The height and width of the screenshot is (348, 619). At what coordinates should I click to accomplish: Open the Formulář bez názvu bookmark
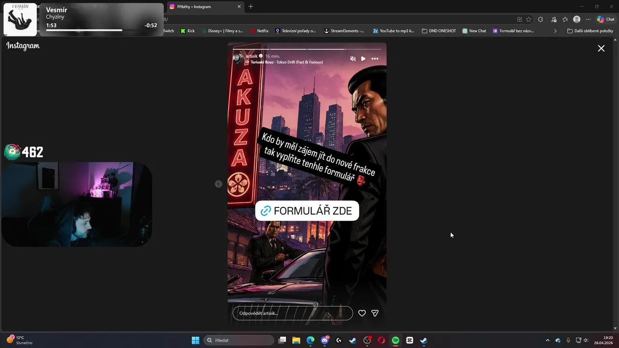click(513, 31)
